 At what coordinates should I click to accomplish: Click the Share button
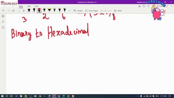(x=160, y=6)
